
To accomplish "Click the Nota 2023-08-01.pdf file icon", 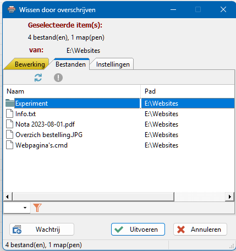I will (x=10, y=124).
